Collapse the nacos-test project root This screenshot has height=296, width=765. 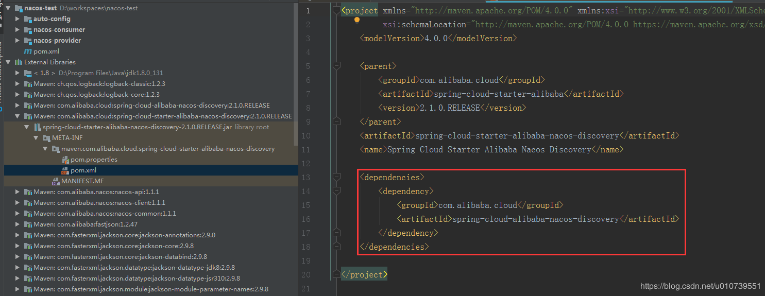(8, 8)
